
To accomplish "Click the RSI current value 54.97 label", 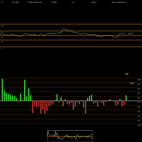I will (131, 34).
